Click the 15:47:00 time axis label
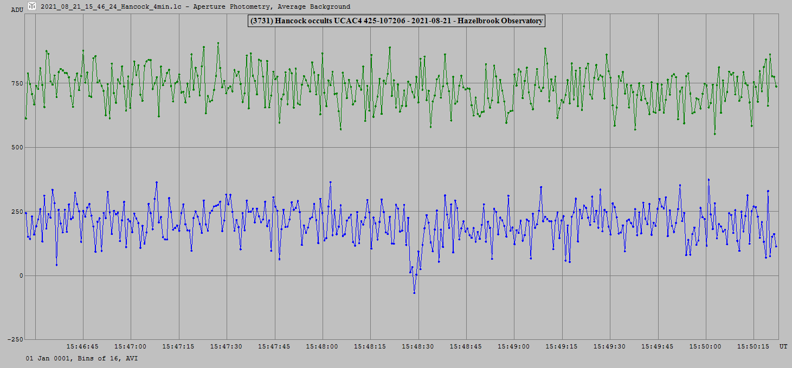 pyautogui.click(x=130, y=346)
